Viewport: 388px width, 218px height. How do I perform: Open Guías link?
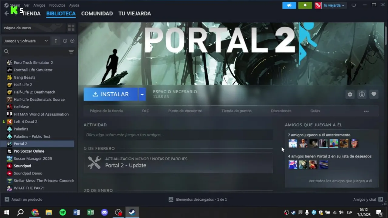(x=315, y=111)
